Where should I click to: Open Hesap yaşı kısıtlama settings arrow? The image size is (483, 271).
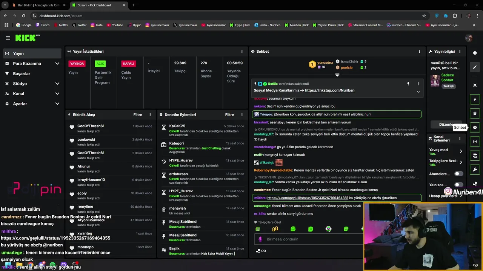[461, 196]
